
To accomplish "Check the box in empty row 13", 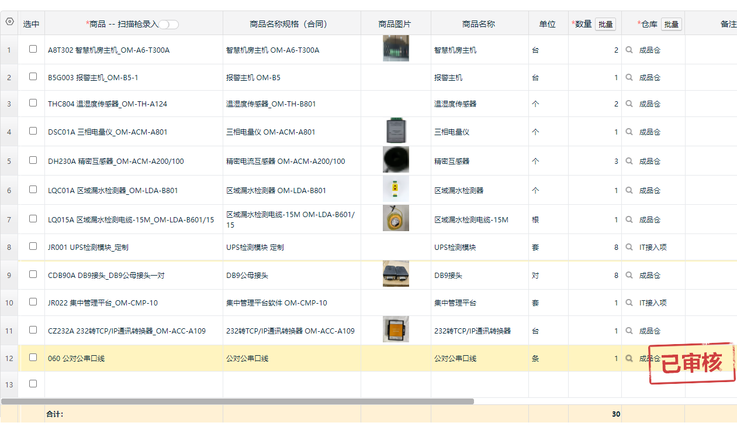I will click(33, 384).
